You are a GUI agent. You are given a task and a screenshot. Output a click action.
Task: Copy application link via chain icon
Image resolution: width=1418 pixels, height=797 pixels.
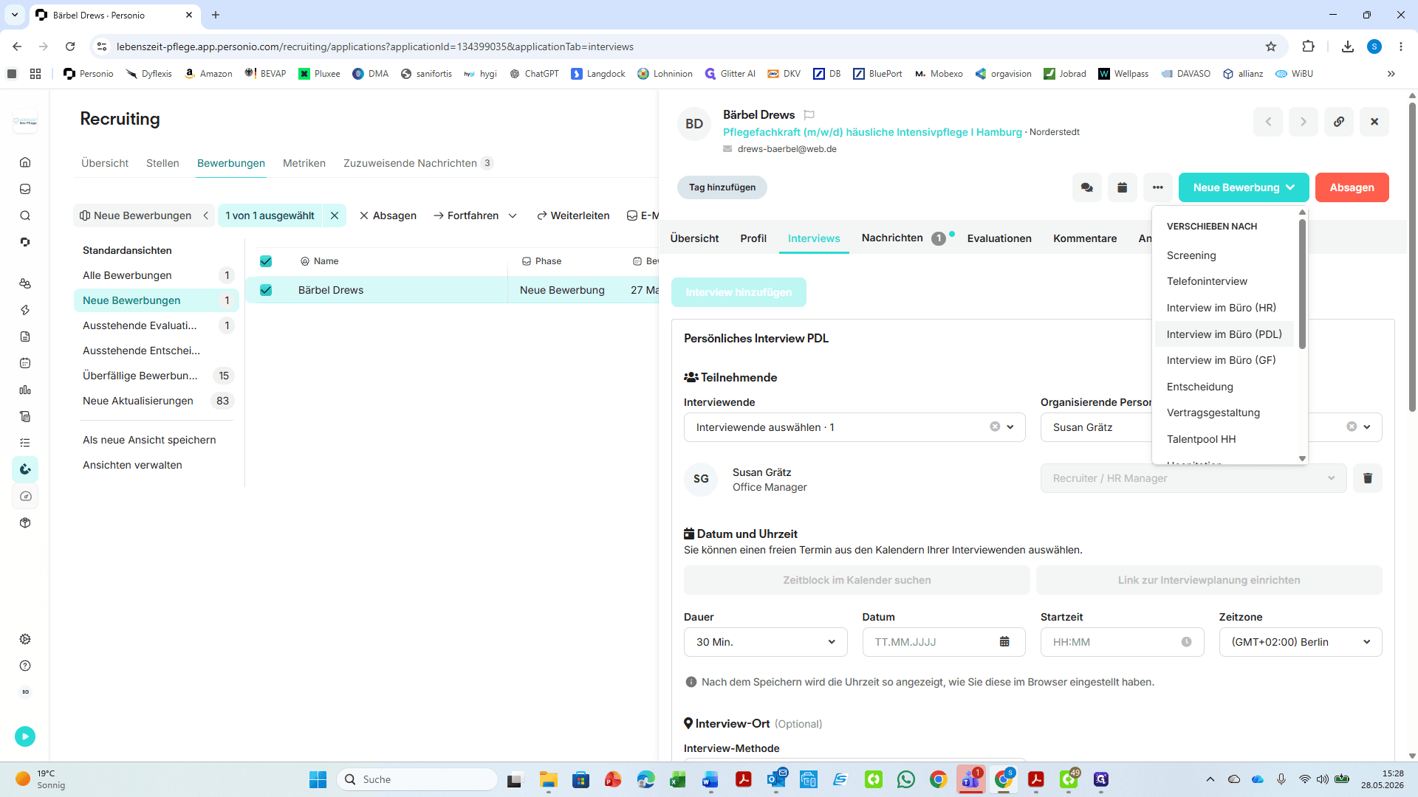1339,122
